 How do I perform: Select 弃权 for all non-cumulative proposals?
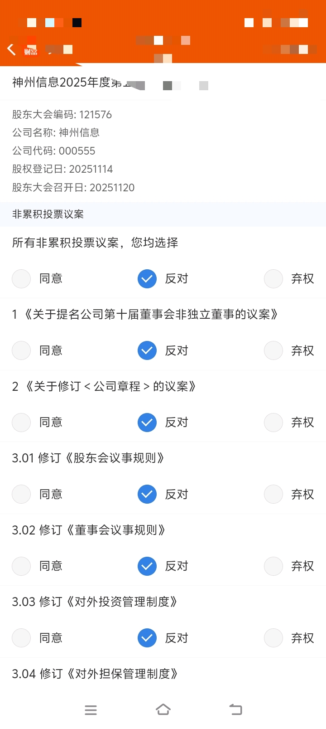[273, 279]
